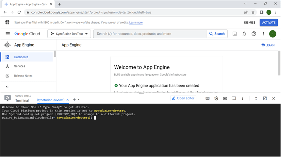281x157 pixels.
Task: Switch to the (syncfusion-devtest) terminal tab
Action: 51,100
